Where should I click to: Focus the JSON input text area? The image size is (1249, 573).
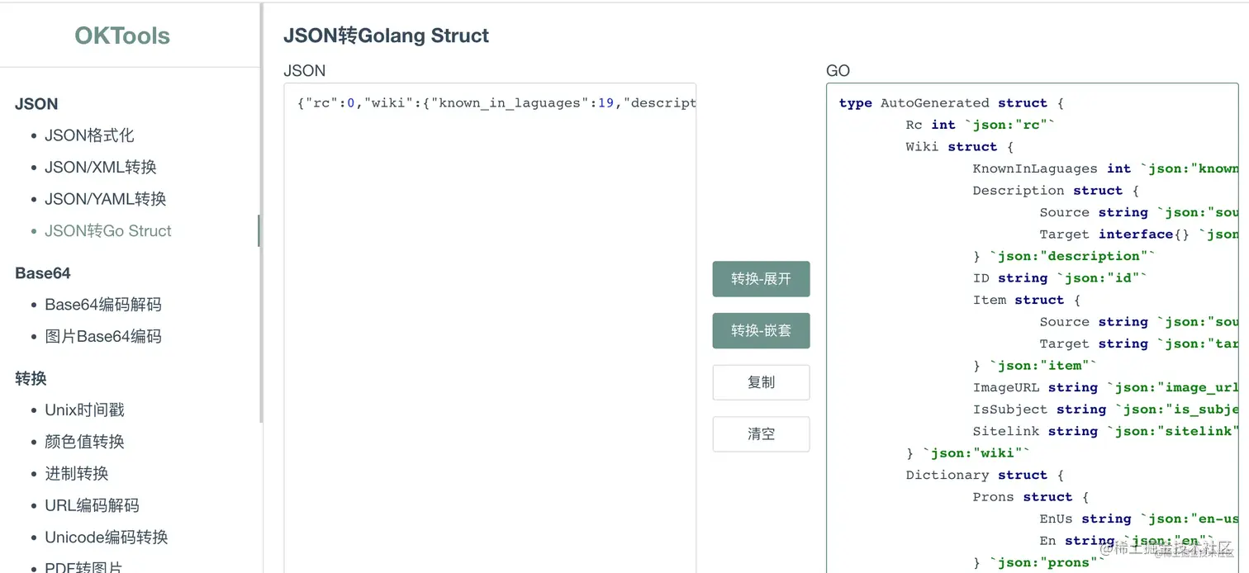(x=490, y=330)
